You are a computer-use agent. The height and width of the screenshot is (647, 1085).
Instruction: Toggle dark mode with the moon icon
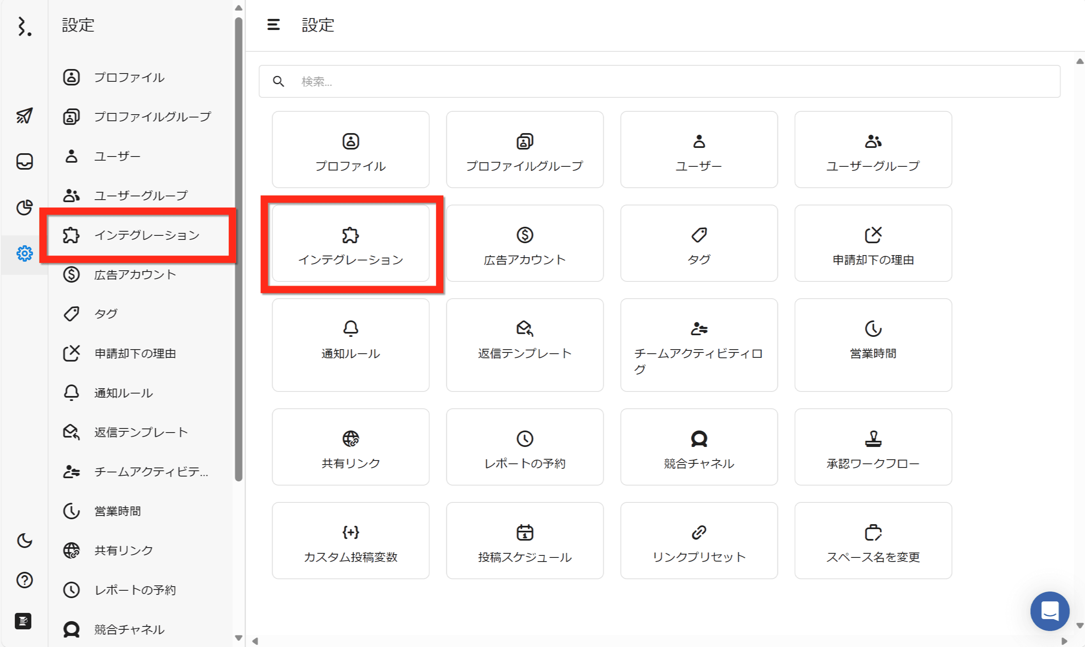(24, 541)
